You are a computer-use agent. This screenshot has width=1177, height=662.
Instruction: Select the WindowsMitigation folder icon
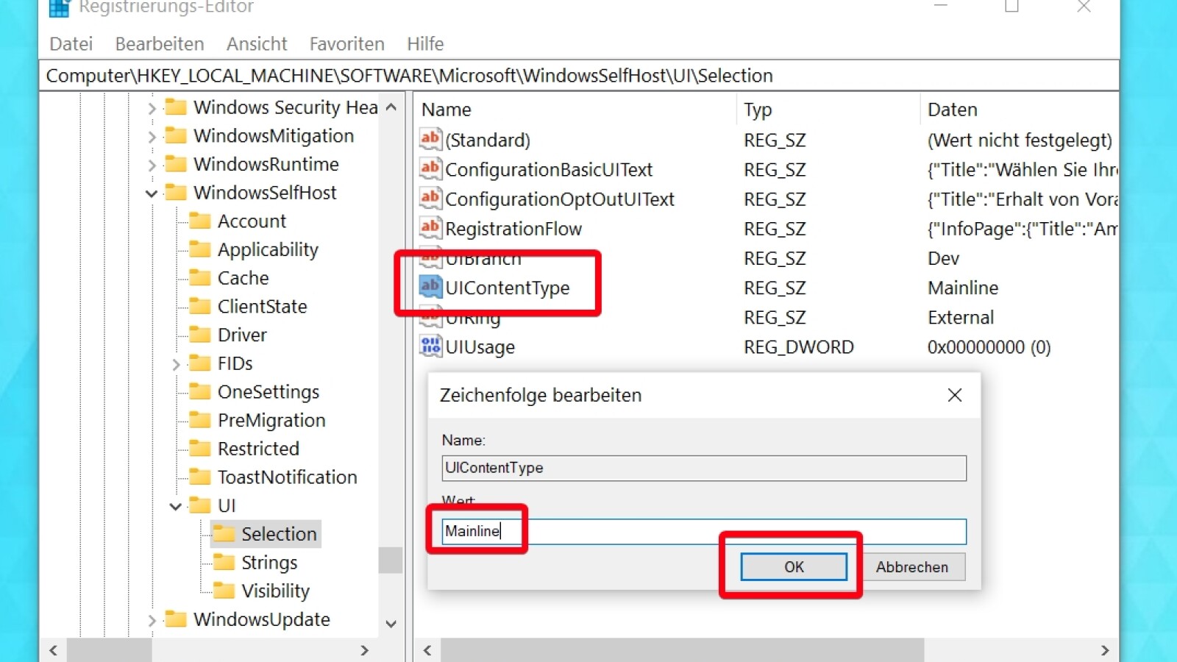coord(176,136)
